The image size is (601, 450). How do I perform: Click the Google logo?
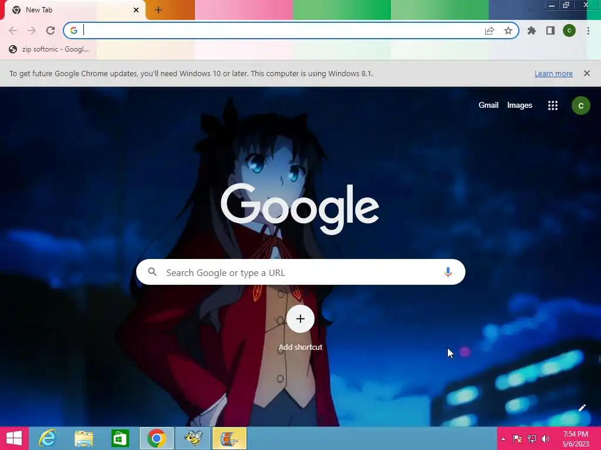(300, 208)
